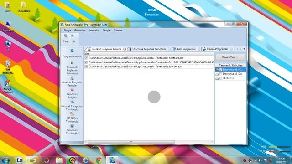Uncheck the FontCache-FontFace.dat file
The height and width of the screenshot is (164, 292).
tap(86, 58)
